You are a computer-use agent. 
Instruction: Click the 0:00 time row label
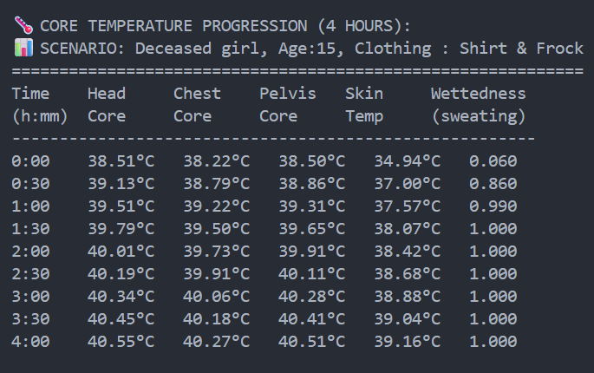31,161
